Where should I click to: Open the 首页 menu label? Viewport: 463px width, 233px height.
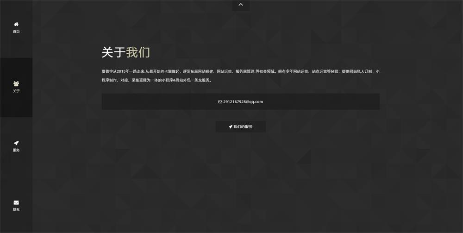point(16,31)
